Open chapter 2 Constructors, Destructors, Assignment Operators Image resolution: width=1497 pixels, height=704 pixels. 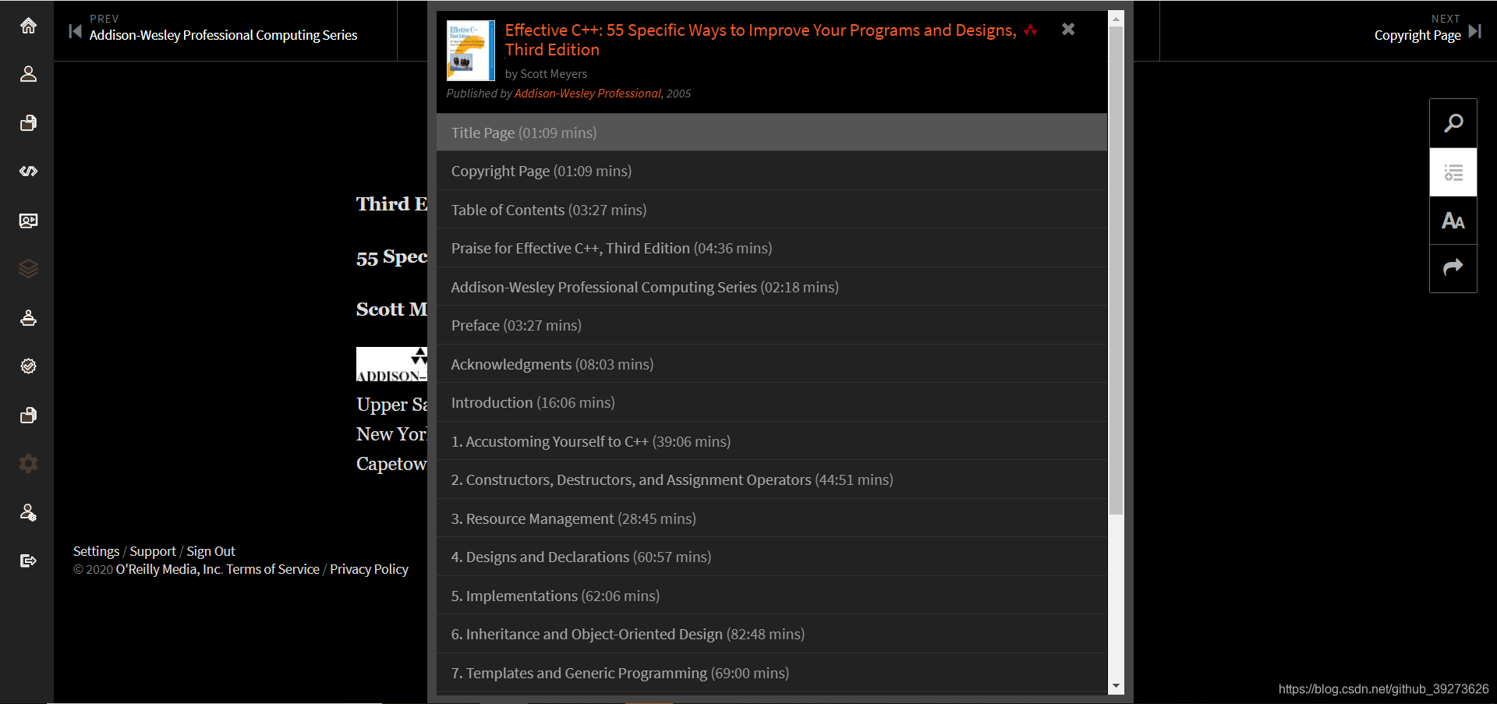771,479
